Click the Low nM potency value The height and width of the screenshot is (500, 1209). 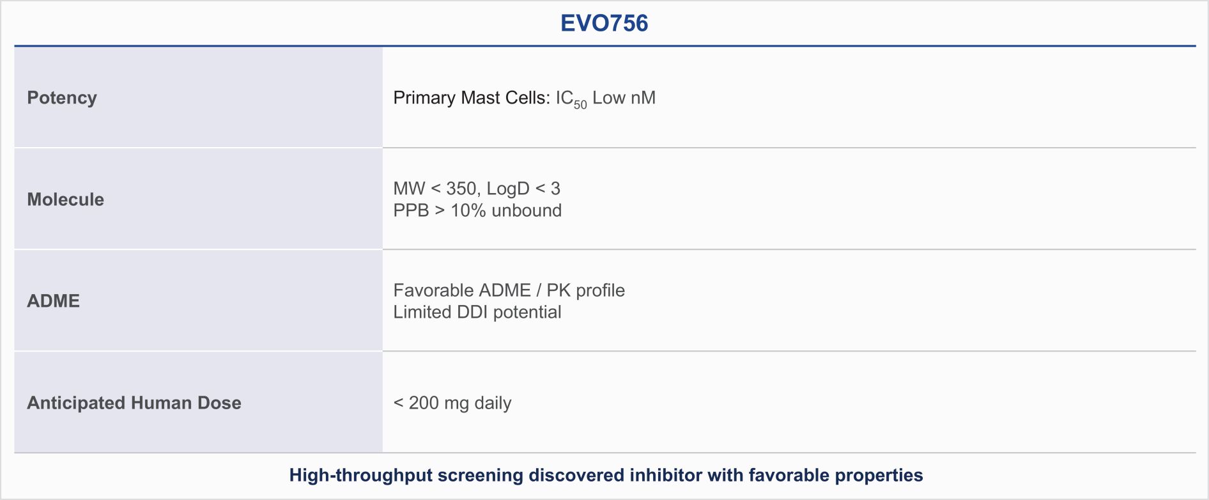(624, 98)
